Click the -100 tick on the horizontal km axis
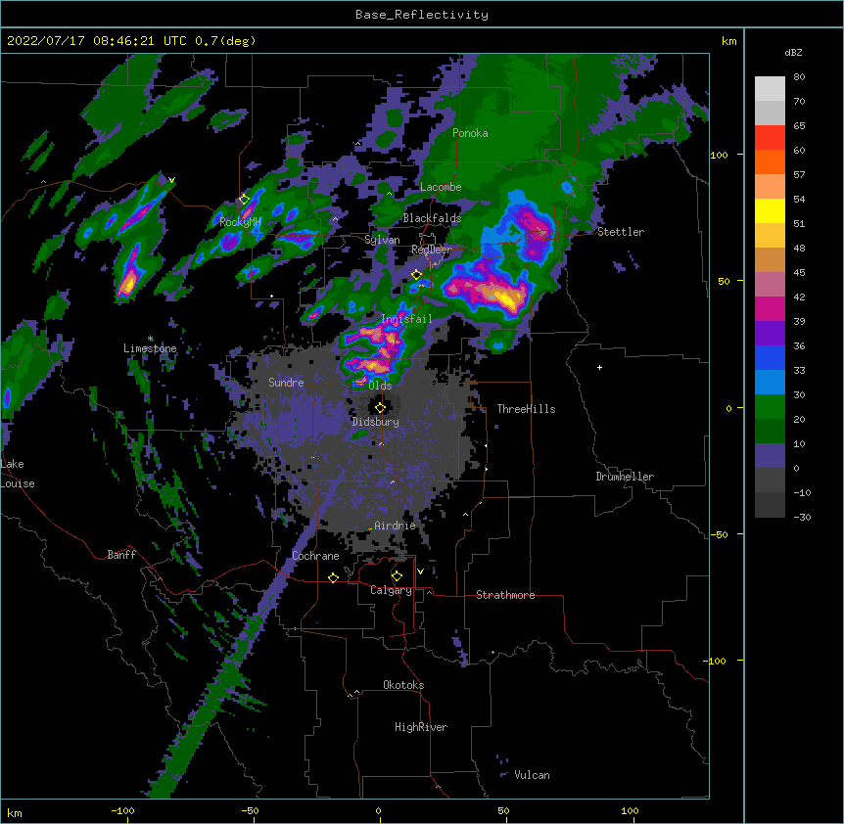 tap(123, 810)
